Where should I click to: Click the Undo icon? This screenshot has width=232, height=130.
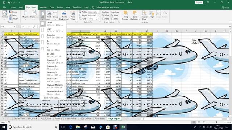pos(9,3)
